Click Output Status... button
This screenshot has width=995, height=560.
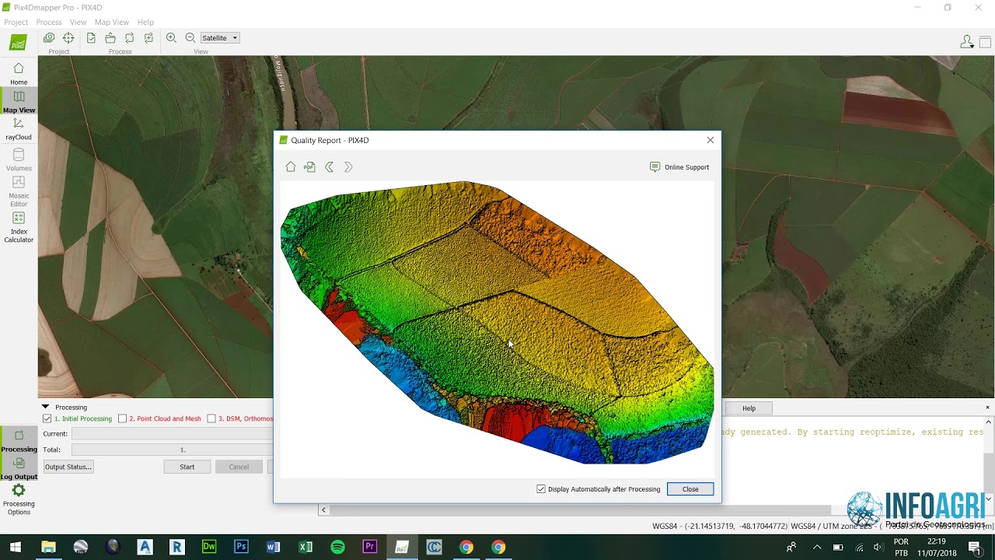pyautogui.click(x=68, y=467)
